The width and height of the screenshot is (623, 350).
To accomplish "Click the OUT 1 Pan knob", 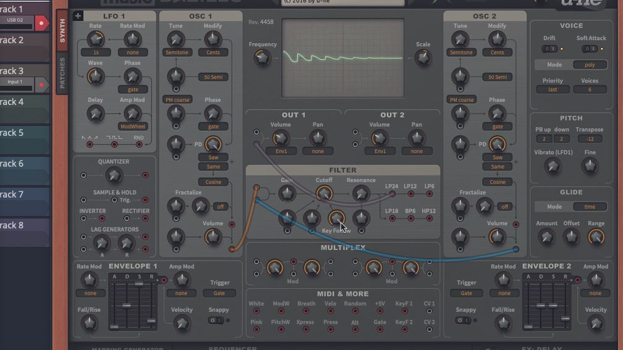I will click(318, 138).
